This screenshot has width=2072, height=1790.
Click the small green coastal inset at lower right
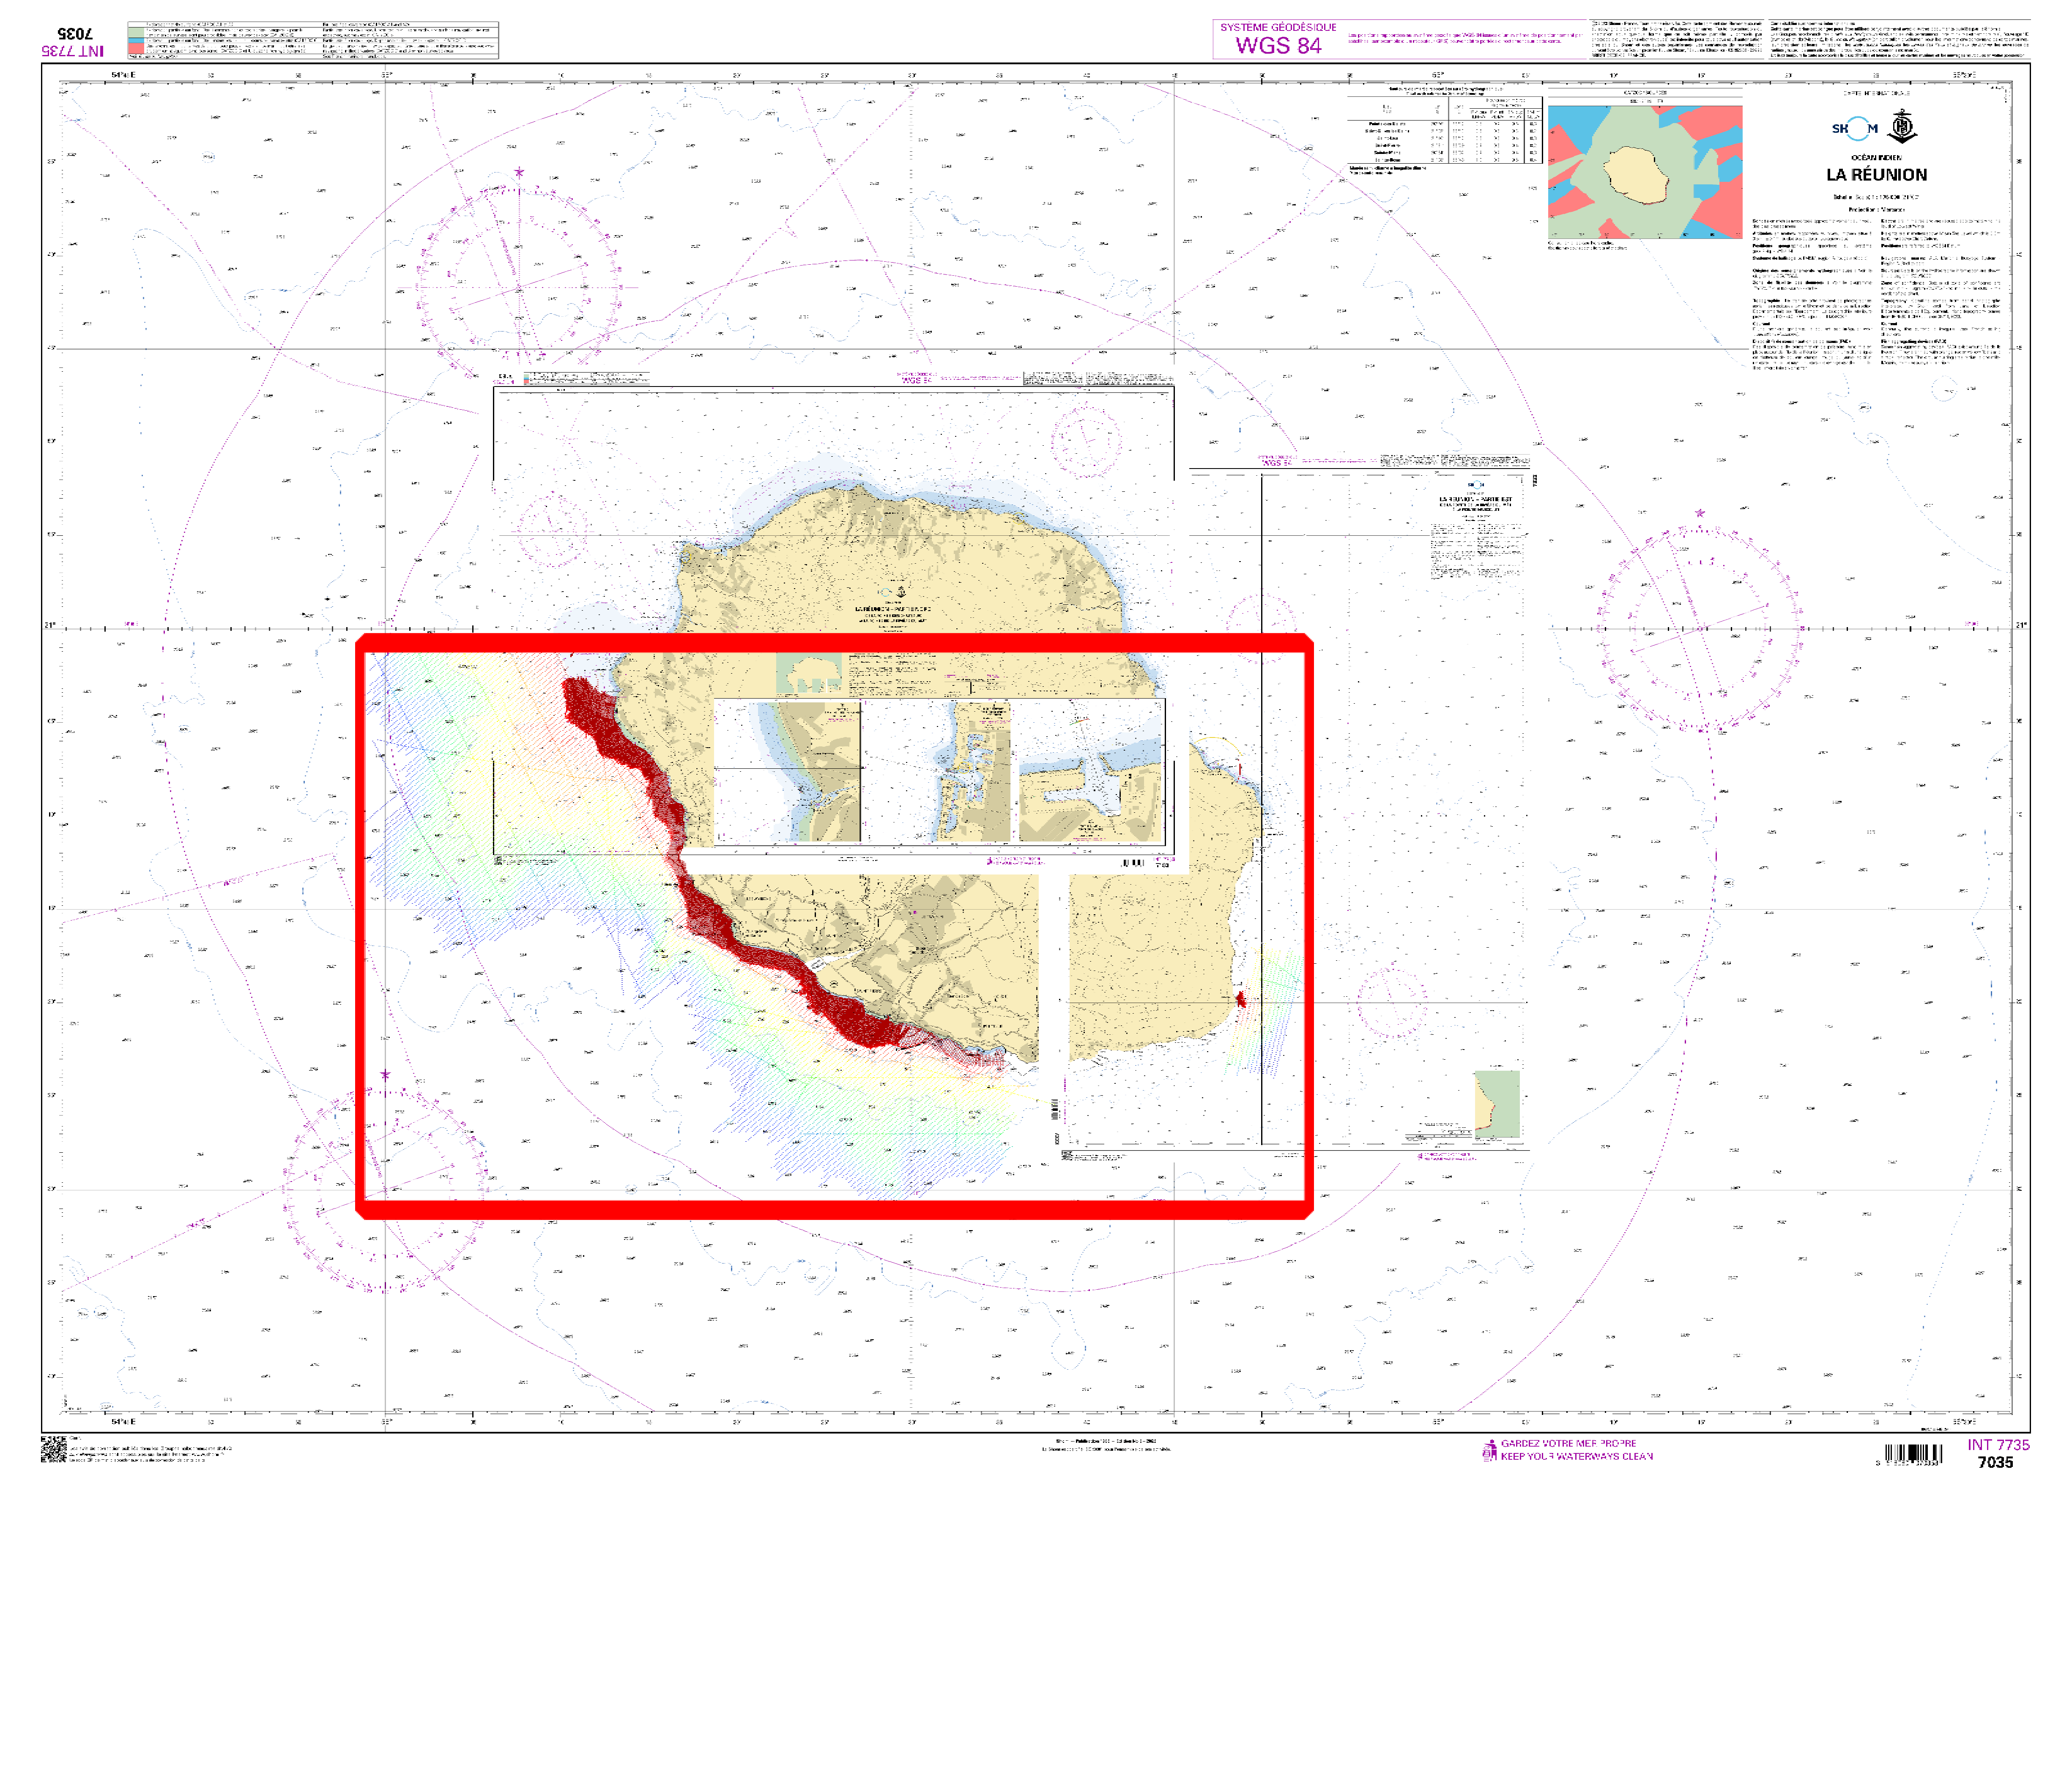1497,1104
